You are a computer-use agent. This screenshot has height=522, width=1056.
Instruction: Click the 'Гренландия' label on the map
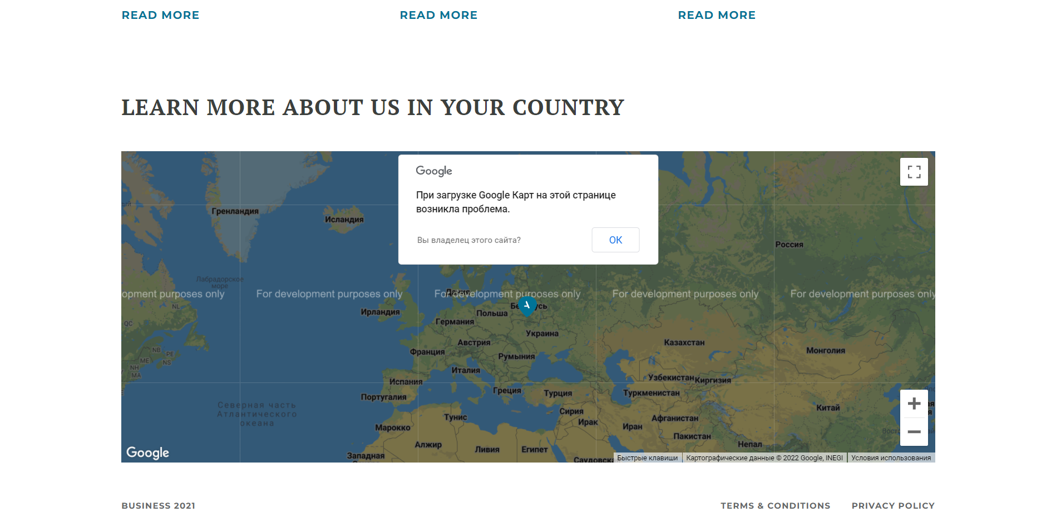pyautogui.click(x=235, y=211)
